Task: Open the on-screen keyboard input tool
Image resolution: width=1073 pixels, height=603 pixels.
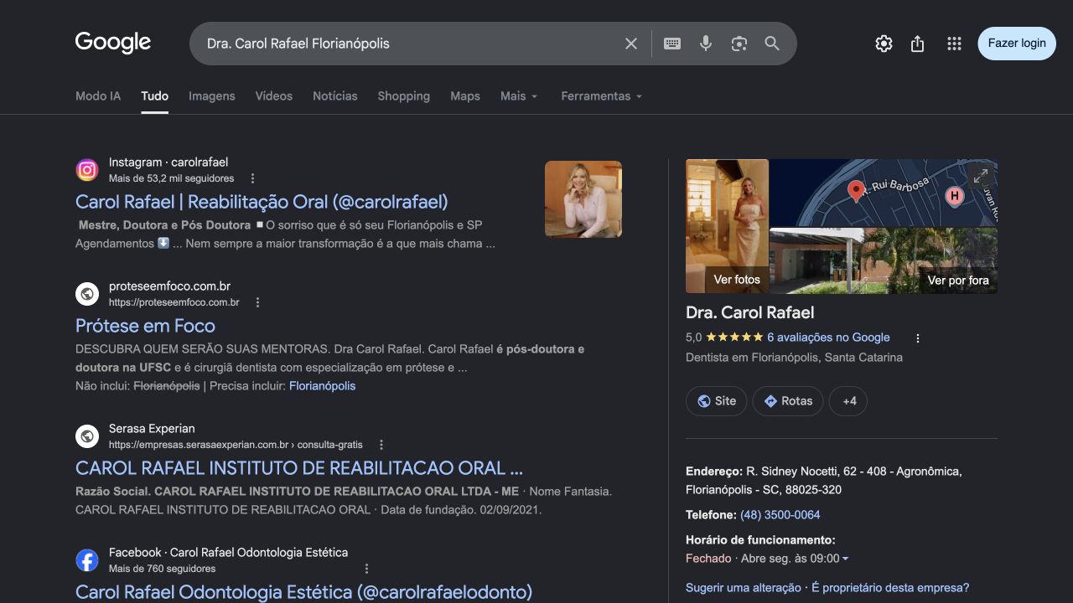Action: tap(672, 44)
